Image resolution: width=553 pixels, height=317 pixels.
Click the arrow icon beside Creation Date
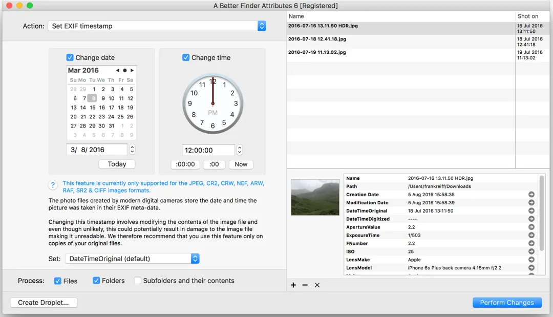pos(531,195)
